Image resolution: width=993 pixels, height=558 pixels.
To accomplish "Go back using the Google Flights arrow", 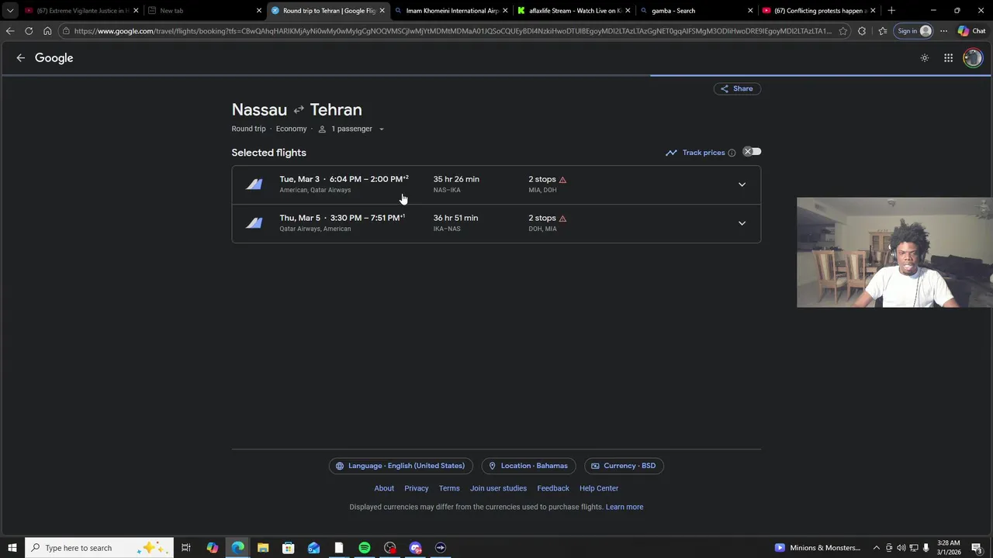I will click(x=21, y=58).
